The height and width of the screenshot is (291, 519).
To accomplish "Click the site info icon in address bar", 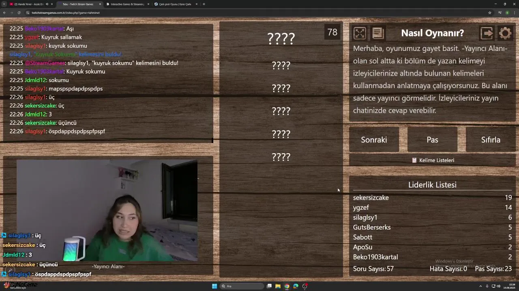I will pyautogui.click(x=28, y=13).
